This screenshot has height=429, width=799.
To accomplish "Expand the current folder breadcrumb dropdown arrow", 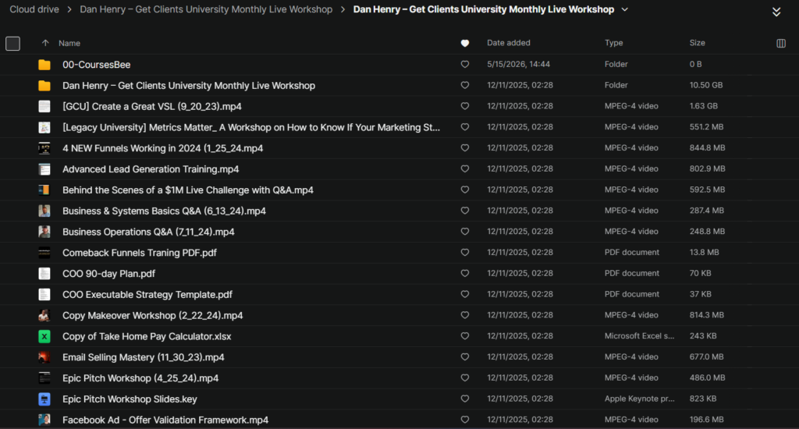I will pyautogui.click(x=625, y=9).
